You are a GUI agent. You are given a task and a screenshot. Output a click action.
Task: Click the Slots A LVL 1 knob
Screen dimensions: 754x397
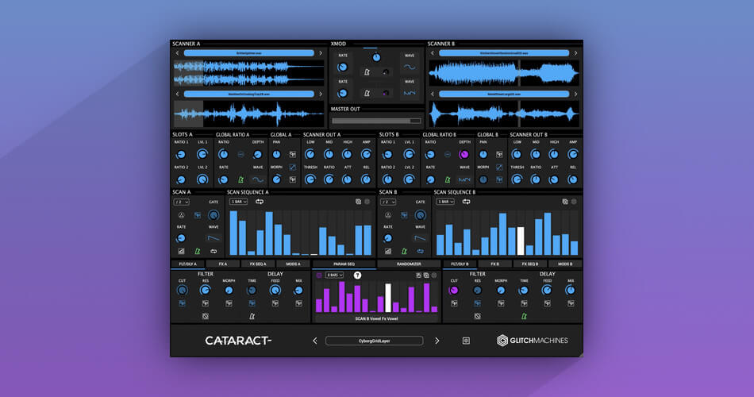tap(202, 155)
